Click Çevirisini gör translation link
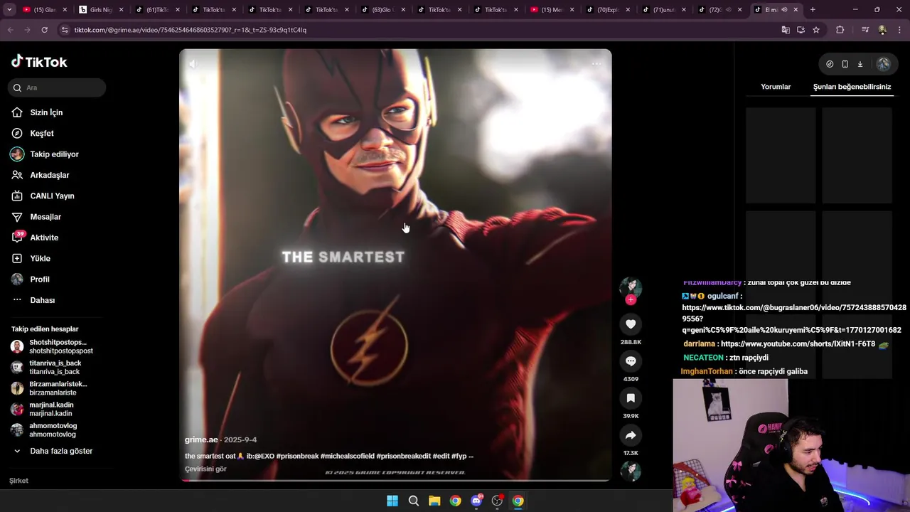This screenshot has width=910, height=512. pyautogui.click(x=205, y=469)
